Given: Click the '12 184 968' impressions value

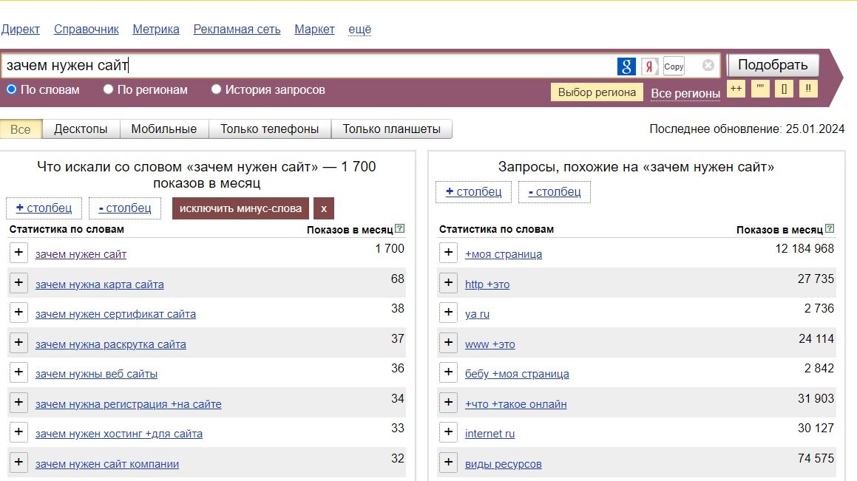Looking at the screenshot, I should click(805, 249).
